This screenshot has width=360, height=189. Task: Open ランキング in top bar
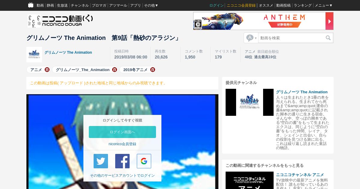pos(303,5)
